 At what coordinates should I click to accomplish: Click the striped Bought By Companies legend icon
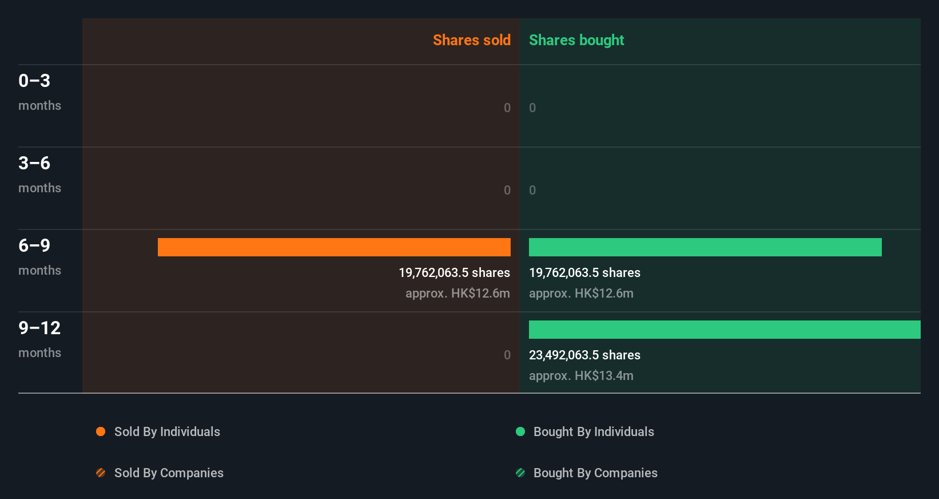[520, 473]
